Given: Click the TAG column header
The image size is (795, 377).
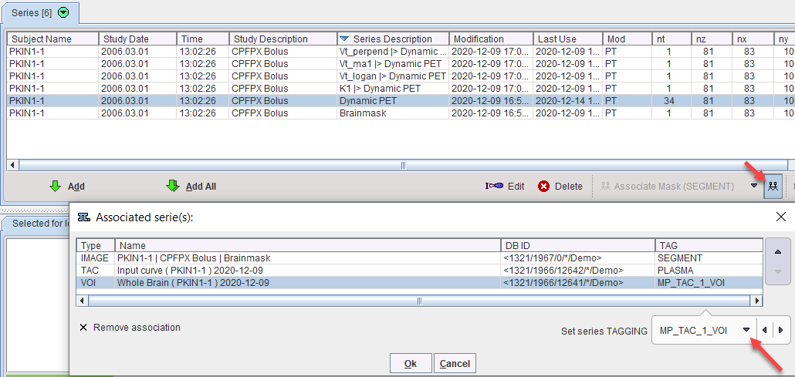Looking at the screenshot, I should pos(709,246).
